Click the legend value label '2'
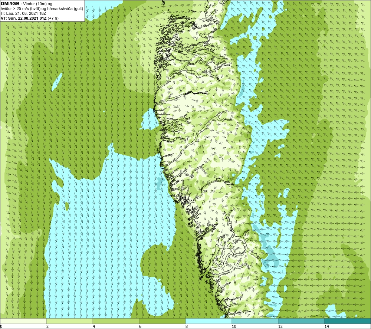 (47, 326)
